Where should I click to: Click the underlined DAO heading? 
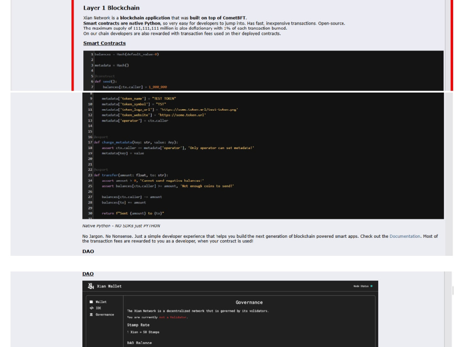click(x=87, y=273)
